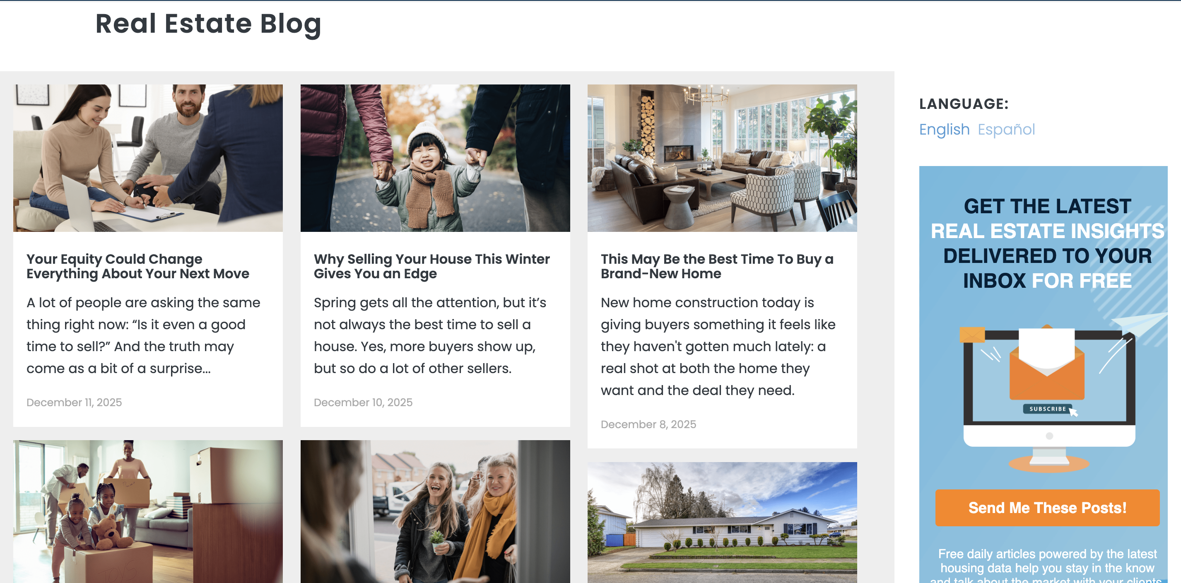1181x583 pixels.
Task: Open 'Best Time To Buy a Brand-New Home' title
Action: 717,266
